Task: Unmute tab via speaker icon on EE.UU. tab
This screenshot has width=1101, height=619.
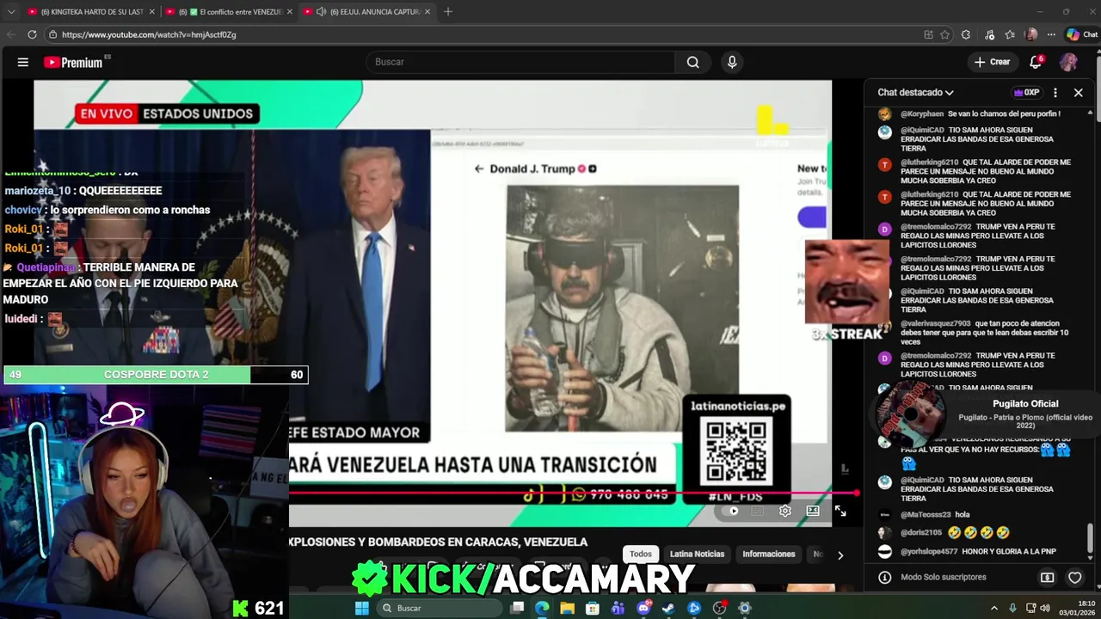Action: click(x=321, y=12)
